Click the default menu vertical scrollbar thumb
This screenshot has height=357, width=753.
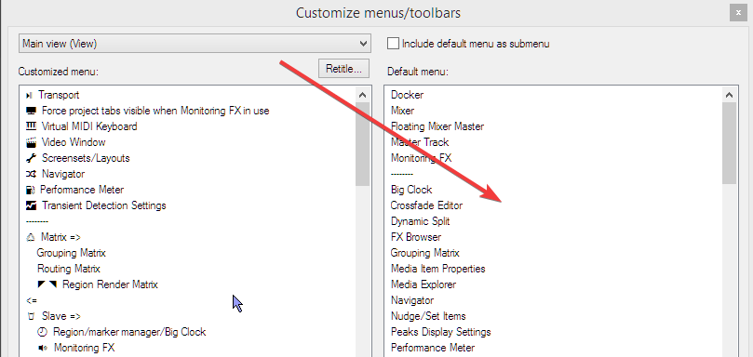729,143
